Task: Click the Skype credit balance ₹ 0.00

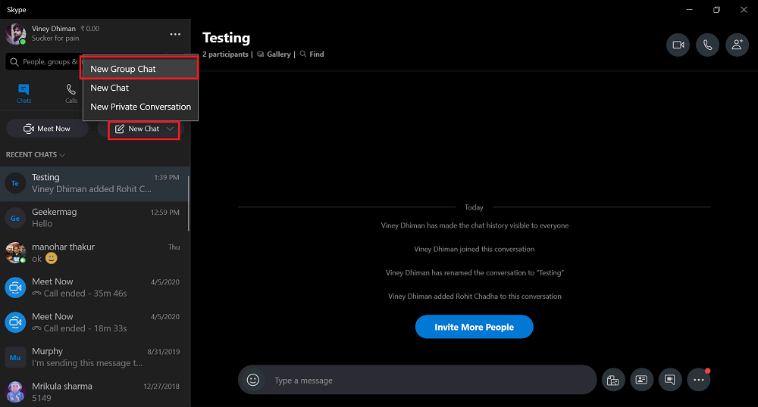Action: point(90,29)
